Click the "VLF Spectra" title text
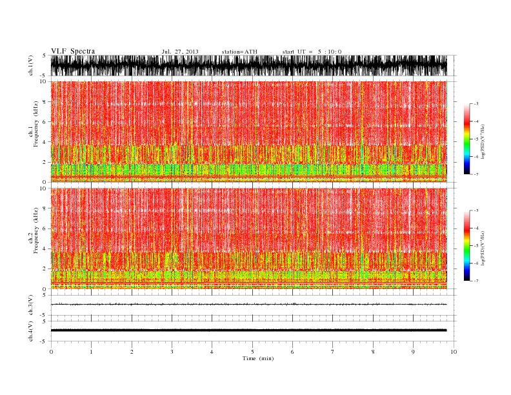The width and height of the screenshot is (511, 395). 73,51
